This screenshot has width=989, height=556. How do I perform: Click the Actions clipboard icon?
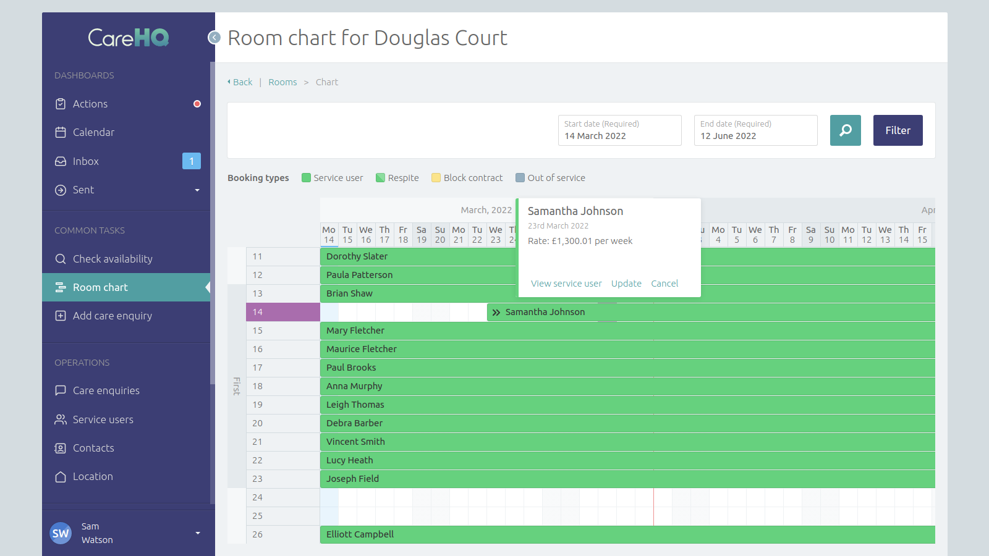click(x=61, y=104)
